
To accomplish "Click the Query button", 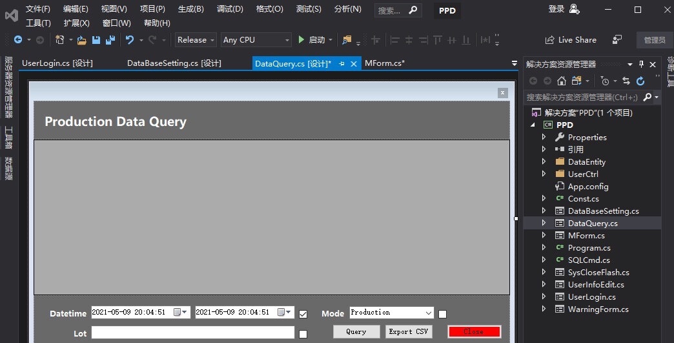I will (x=356, y=331).
